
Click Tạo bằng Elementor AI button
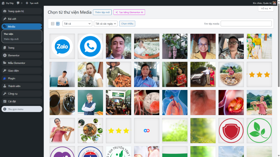(129, 12)
